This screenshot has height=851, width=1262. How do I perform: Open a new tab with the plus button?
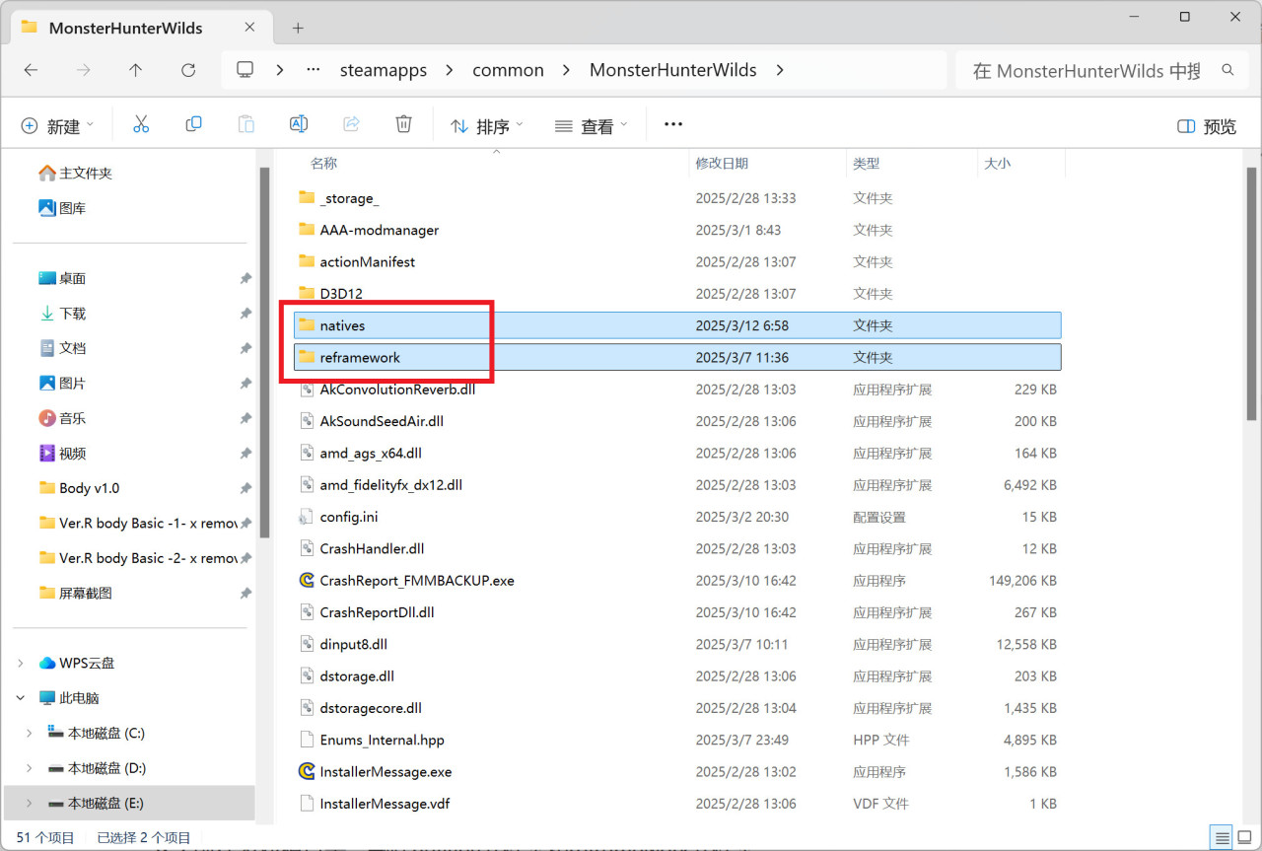(x=298, y=28)
